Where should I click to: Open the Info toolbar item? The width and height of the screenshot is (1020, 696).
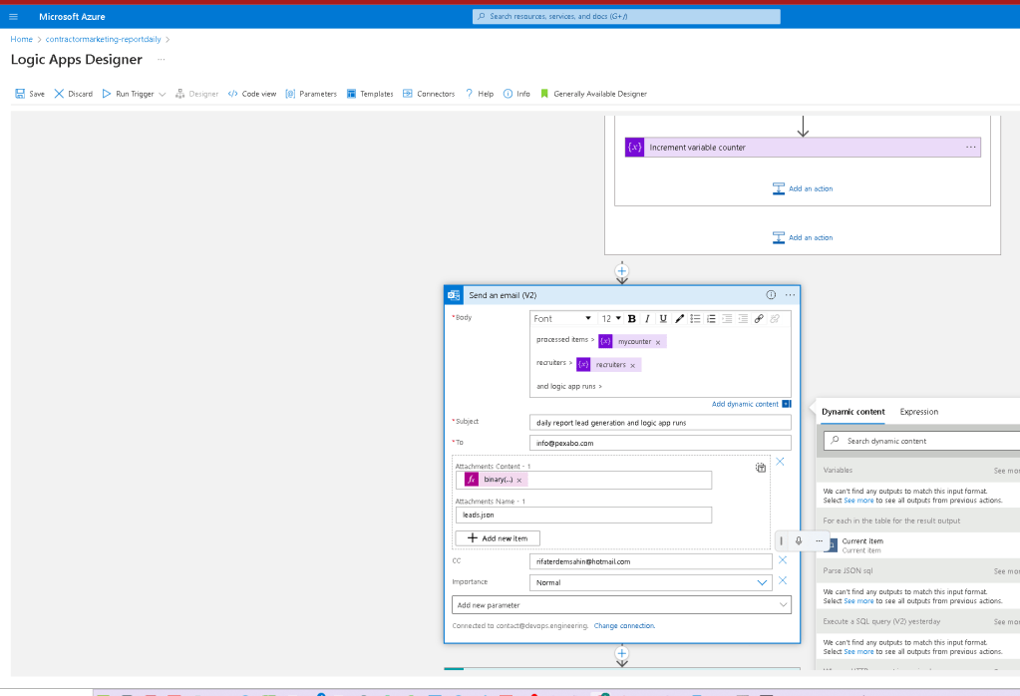(x=516, y=94)
